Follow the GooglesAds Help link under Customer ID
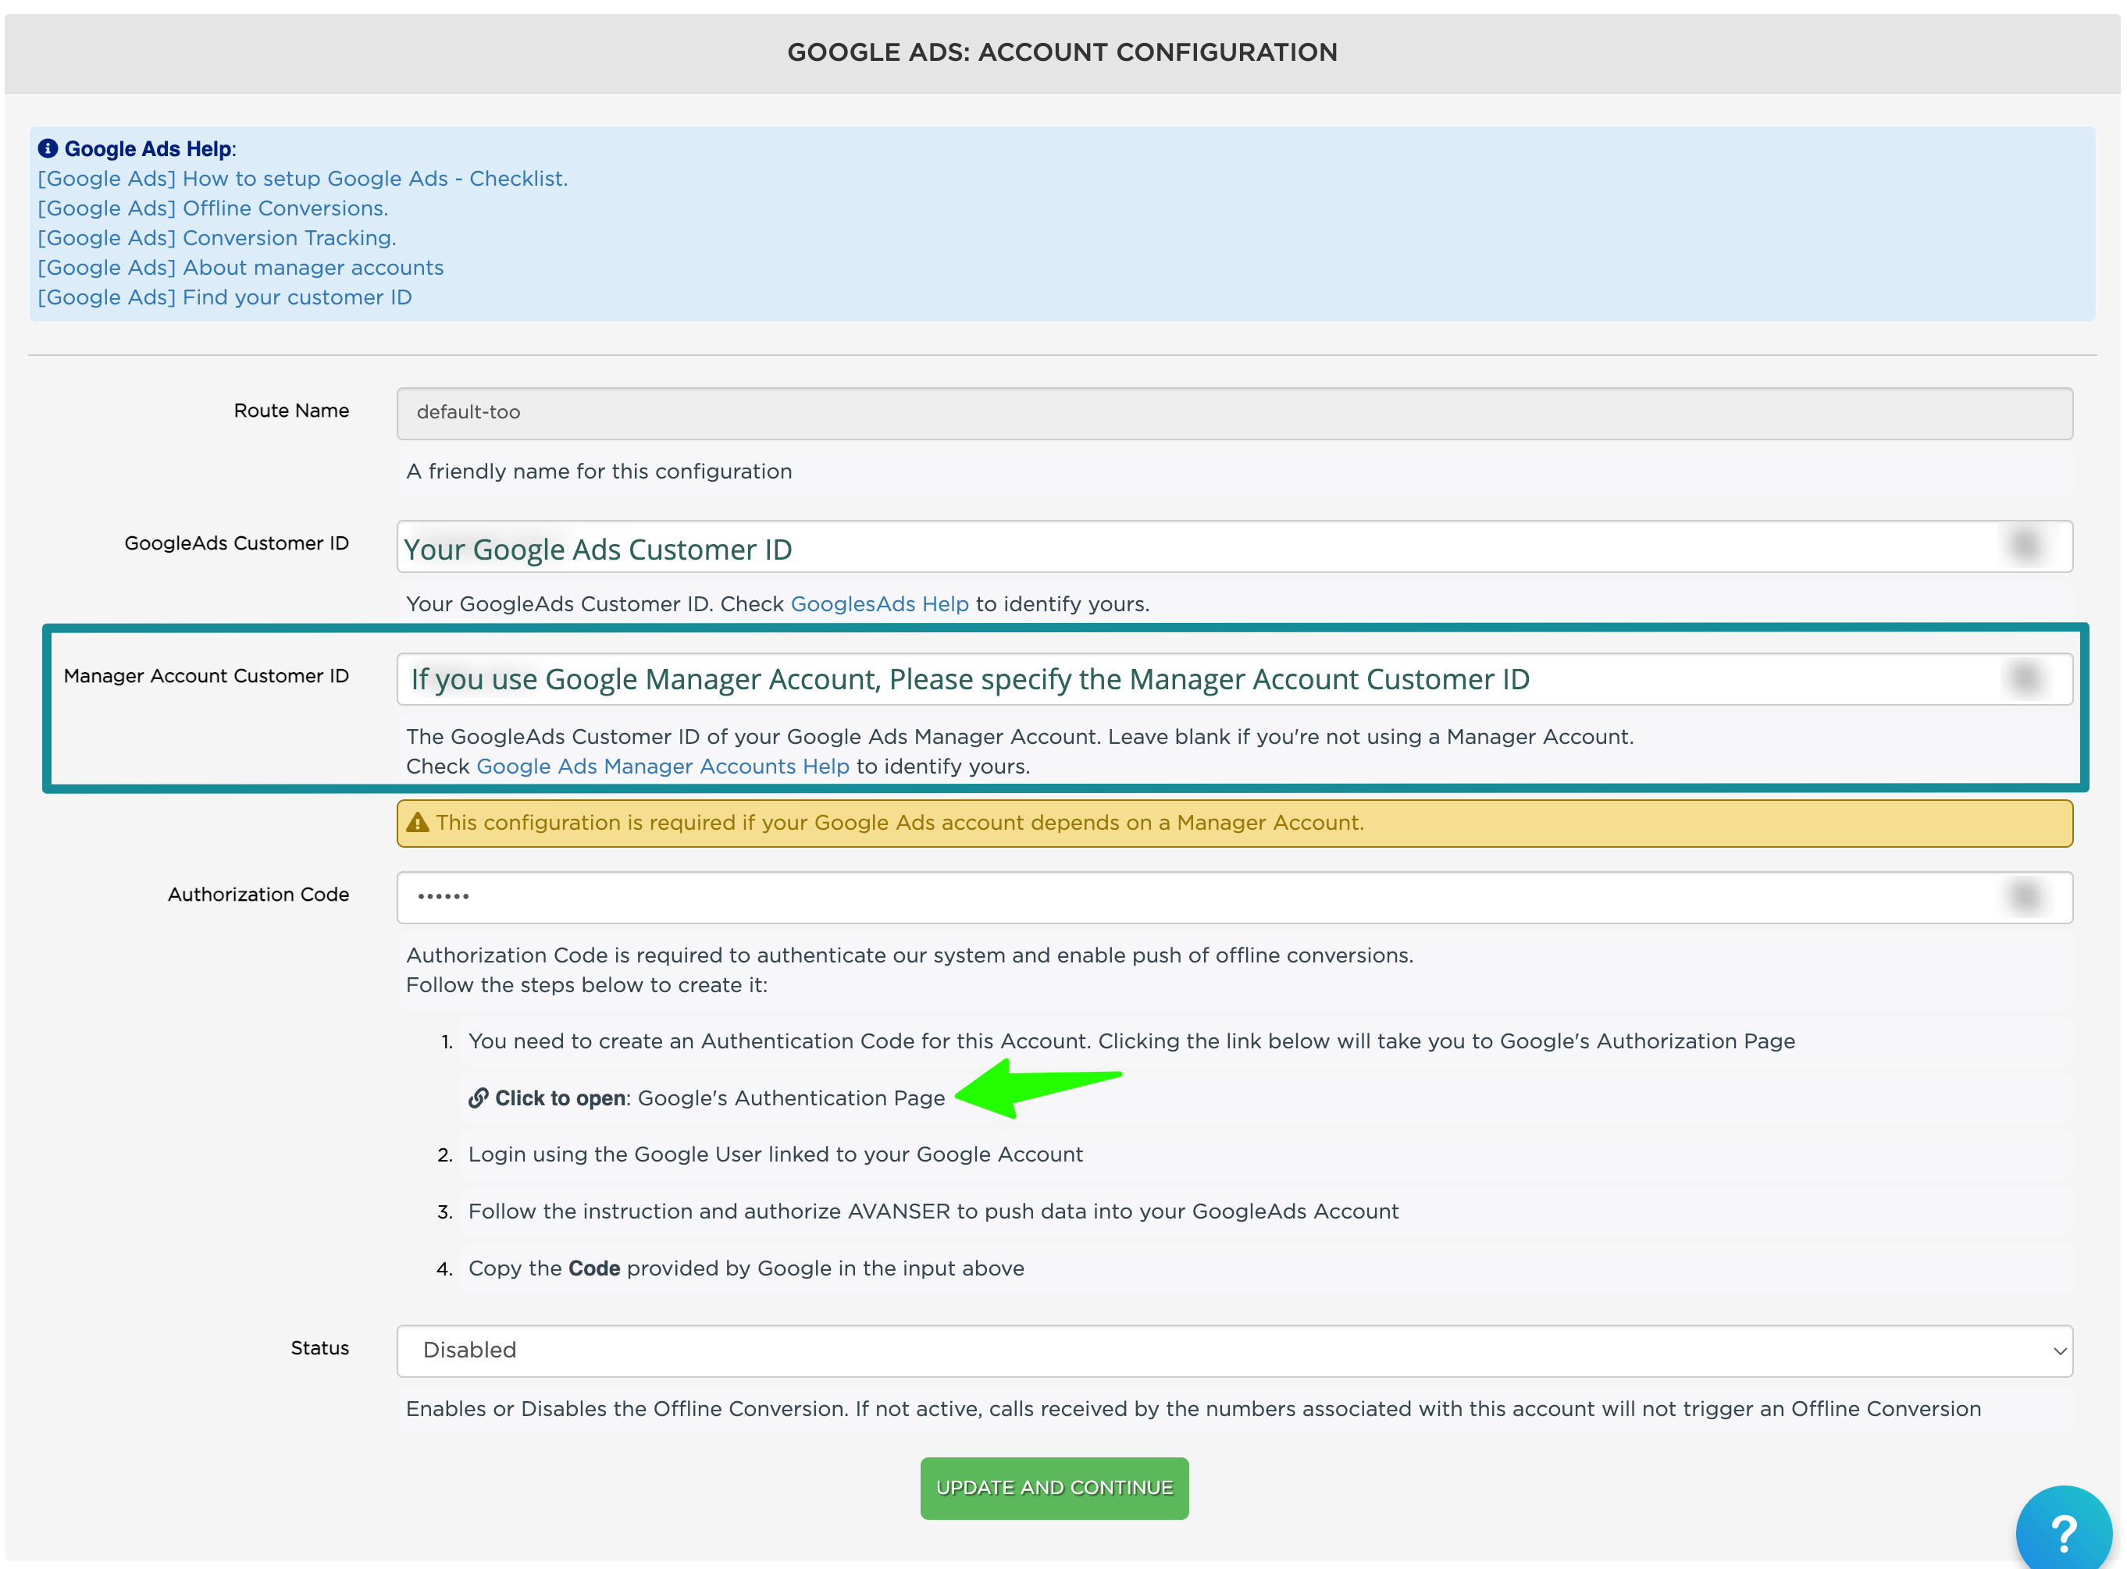Image resolution: width=2127 pixels, height=1569 pixels. (878, 604)
